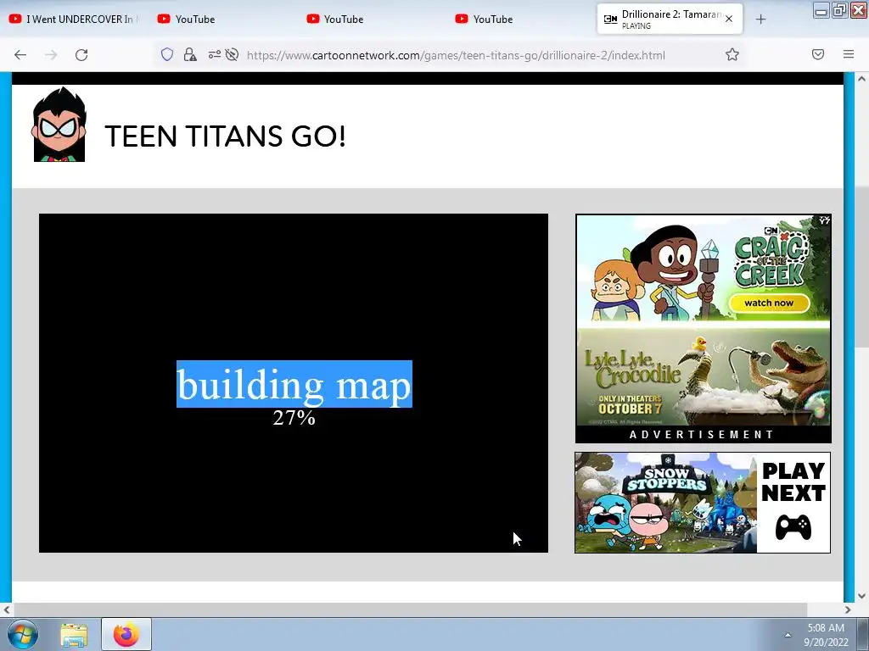This screenshot has width=869, height=651.
Task: Click the game controller icon
Action: 793,527
